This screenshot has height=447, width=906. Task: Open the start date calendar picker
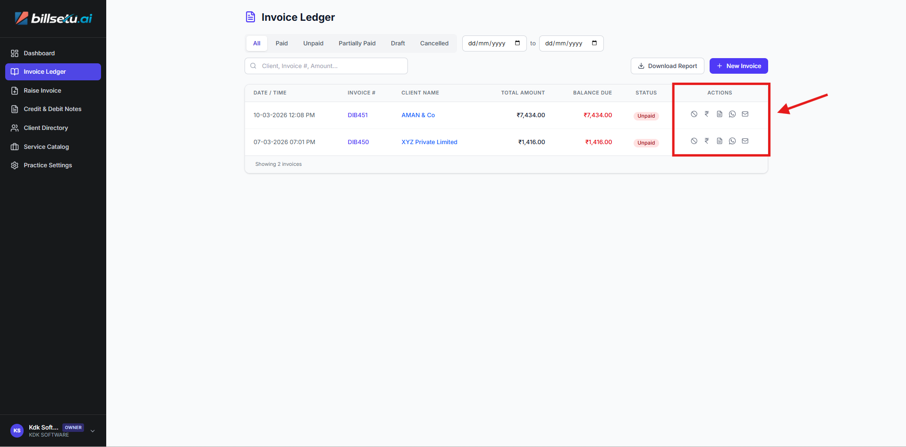tap(517, 43)
